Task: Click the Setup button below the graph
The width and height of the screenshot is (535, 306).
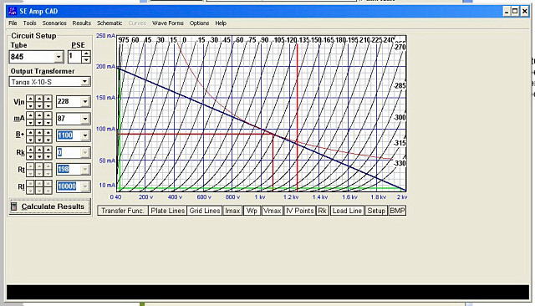Action: point(376,211)
